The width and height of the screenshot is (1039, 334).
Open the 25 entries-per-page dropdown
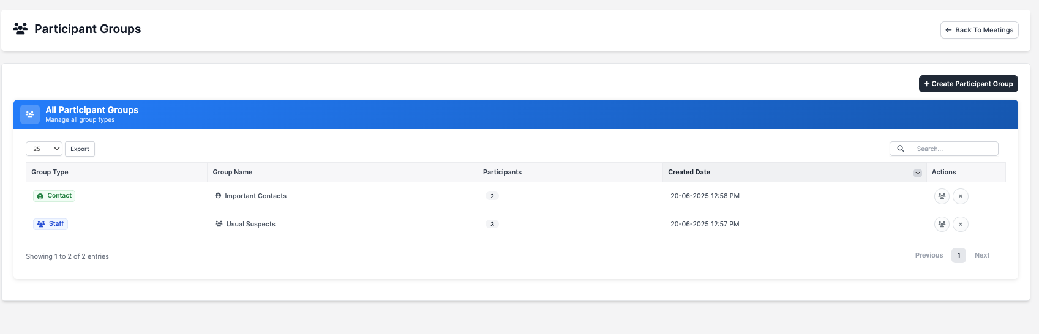(44, 149)
